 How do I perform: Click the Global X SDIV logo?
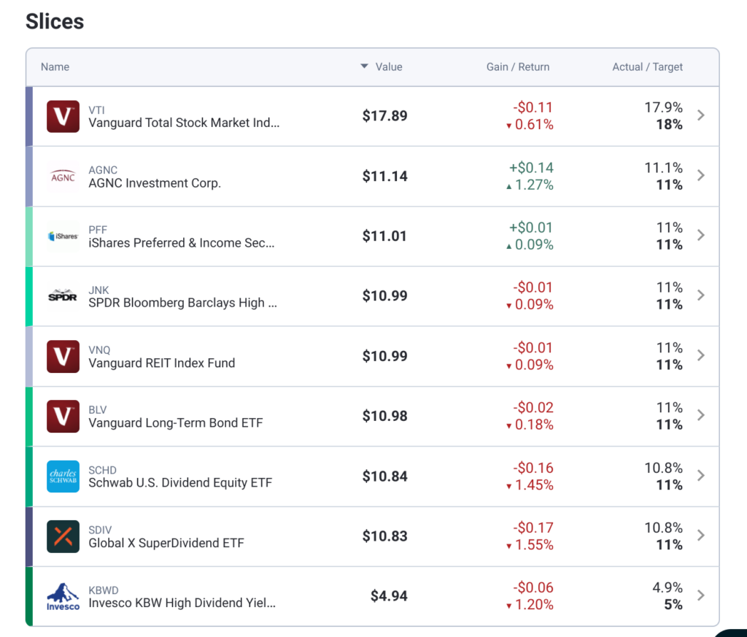63,536
